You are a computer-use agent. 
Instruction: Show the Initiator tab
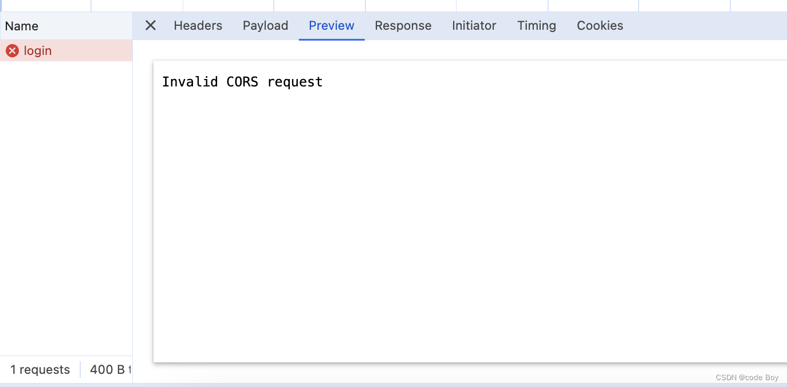pos(474,25)
